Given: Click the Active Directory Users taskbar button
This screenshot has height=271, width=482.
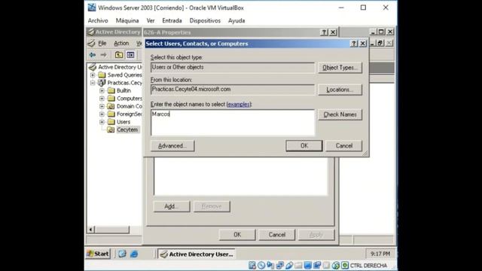Looking at the screenshot, I should click(x=197, y=254).
